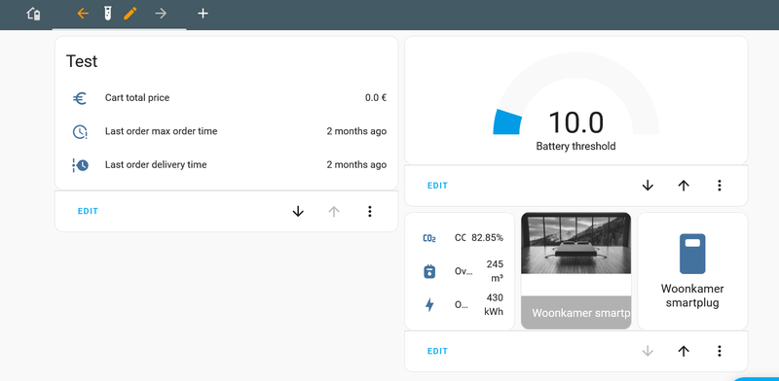
Task: Move Battery threshold card down
Action: click(648, 186)
